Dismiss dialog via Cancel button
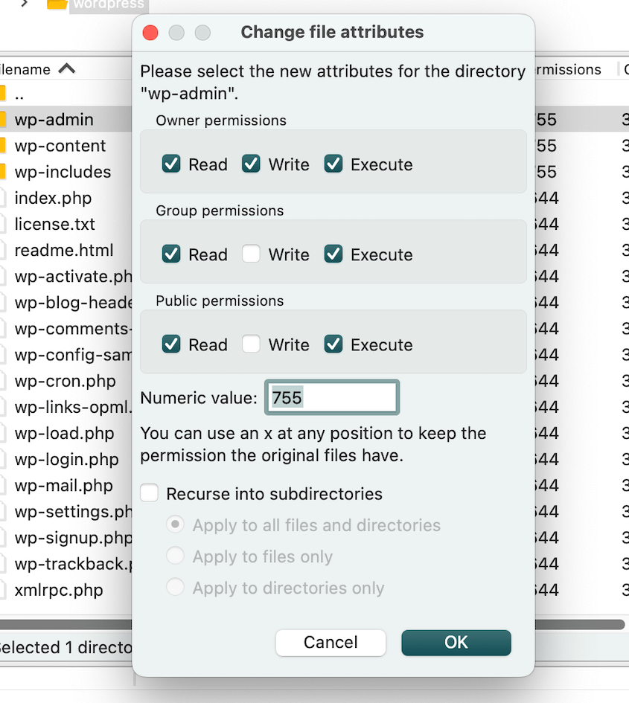This screenshot has width=629, height=703. point(331,642)
